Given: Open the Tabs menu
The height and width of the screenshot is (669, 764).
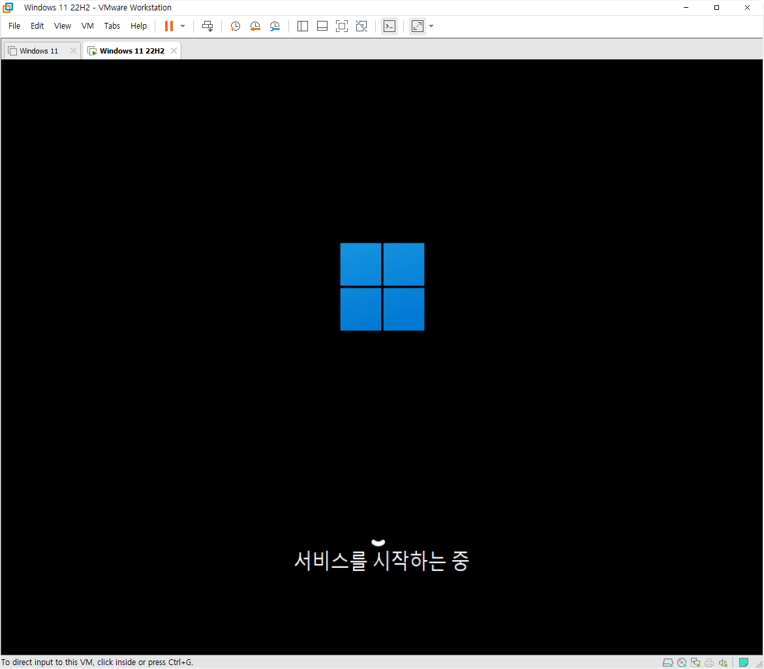Looking at the screenshot, I should 112,26.
